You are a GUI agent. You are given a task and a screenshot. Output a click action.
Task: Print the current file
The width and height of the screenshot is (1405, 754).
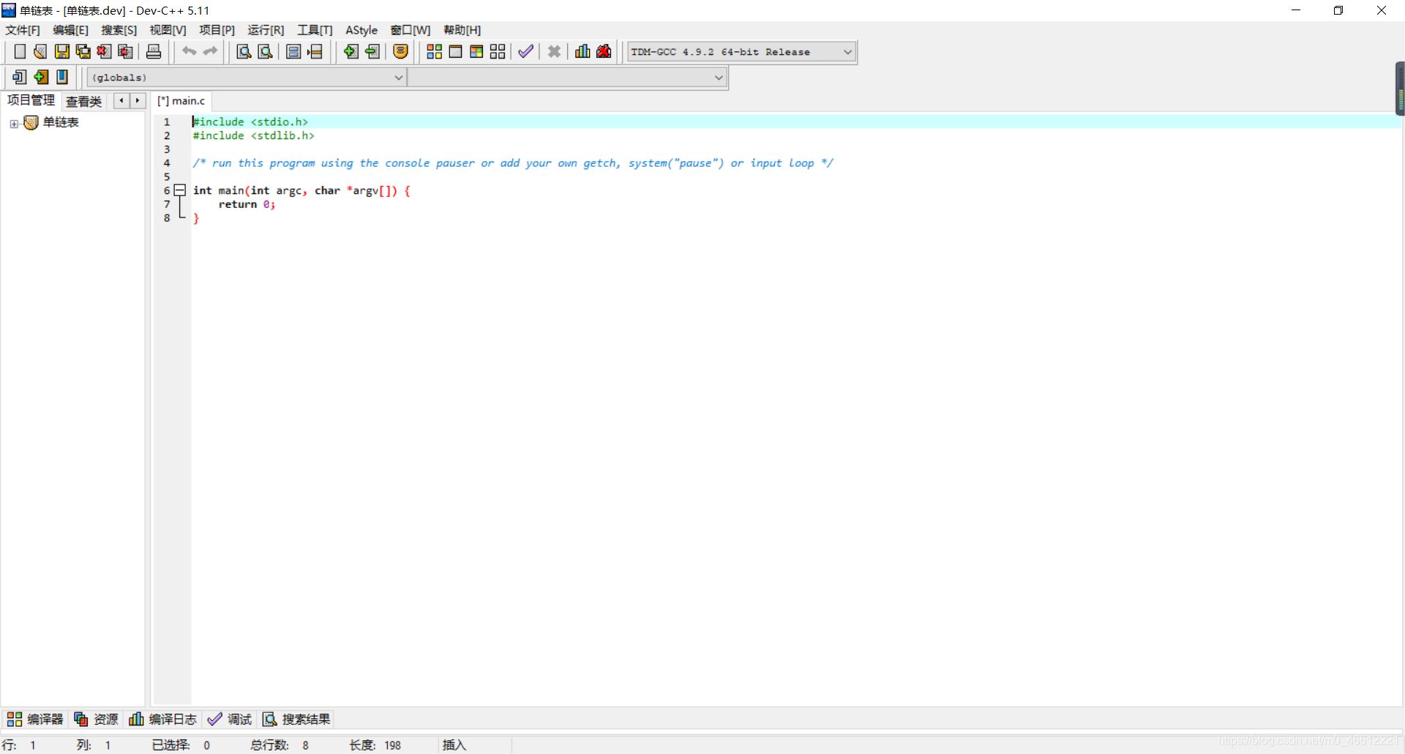(x=154, y=51)
